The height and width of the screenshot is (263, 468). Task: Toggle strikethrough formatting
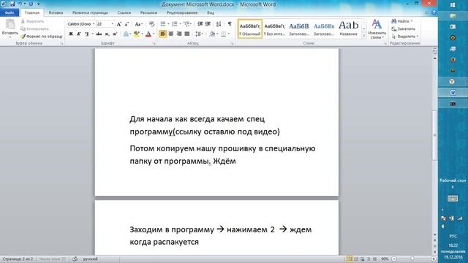point(99,34)
